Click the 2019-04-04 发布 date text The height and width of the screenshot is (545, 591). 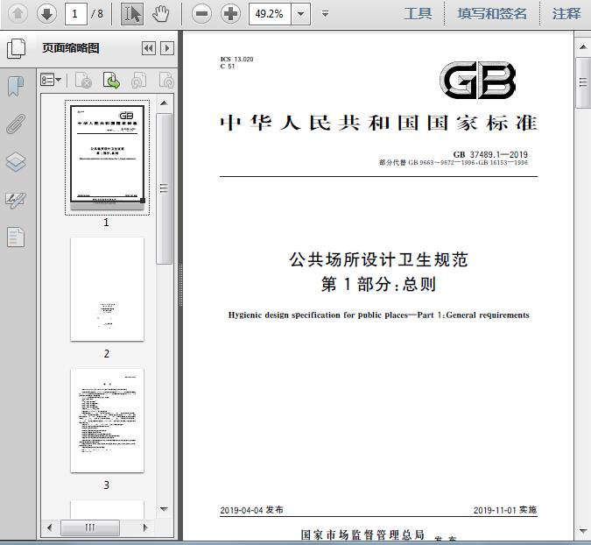252,510
